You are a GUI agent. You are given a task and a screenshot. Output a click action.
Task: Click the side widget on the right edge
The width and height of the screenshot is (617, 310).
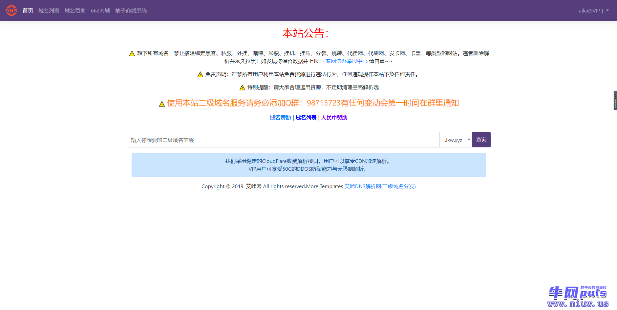[615, 100]
